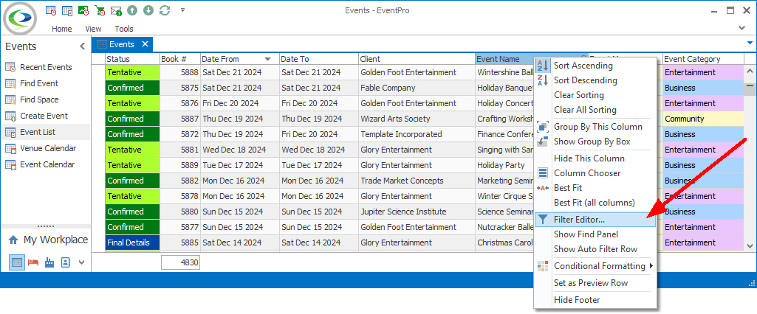Image resolution: width=757 pixels, height=314 pixels.
Task: Open the Tools ribbon tab
Action: [124, 29]
